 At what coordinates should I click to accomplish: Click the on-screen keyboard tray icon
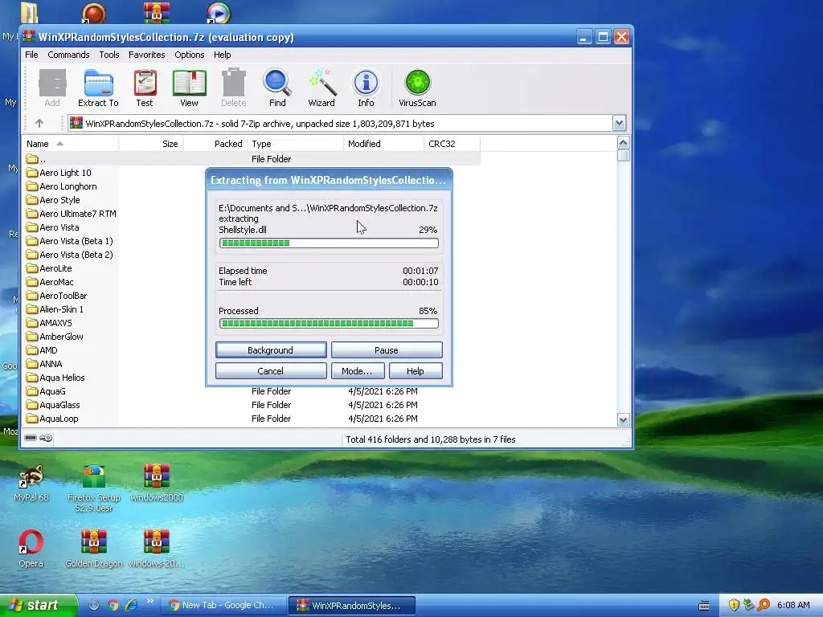tap(704, 606)
